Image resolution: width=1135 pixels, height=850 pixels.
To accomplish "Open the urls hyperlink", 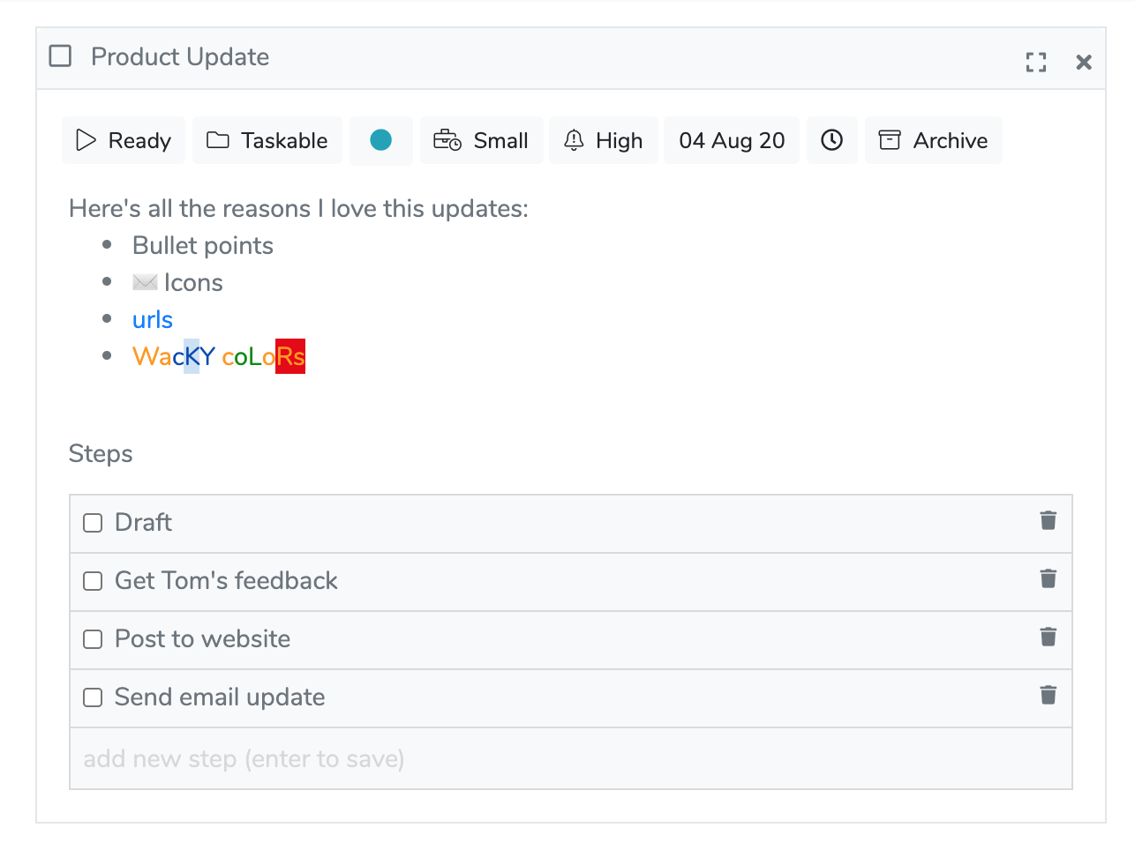I will point(153,320).
